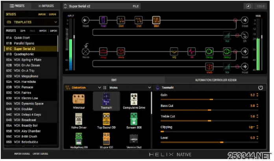Switch to the Presets tab
Viewport: 274px width, 161px height.
coord(17,6)
